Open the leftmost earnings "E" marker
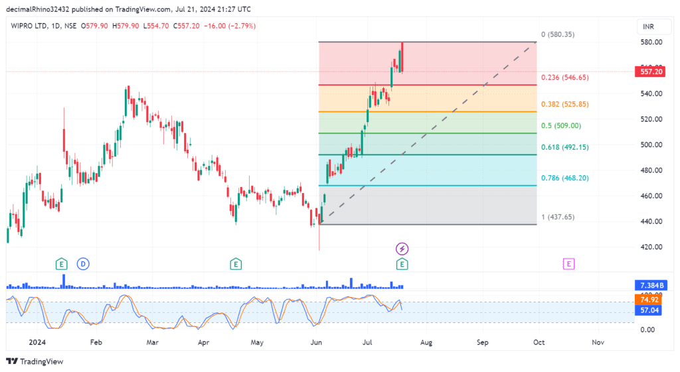Screen dimensions: 680x372 pyautogui.click(x=61, y=264)
